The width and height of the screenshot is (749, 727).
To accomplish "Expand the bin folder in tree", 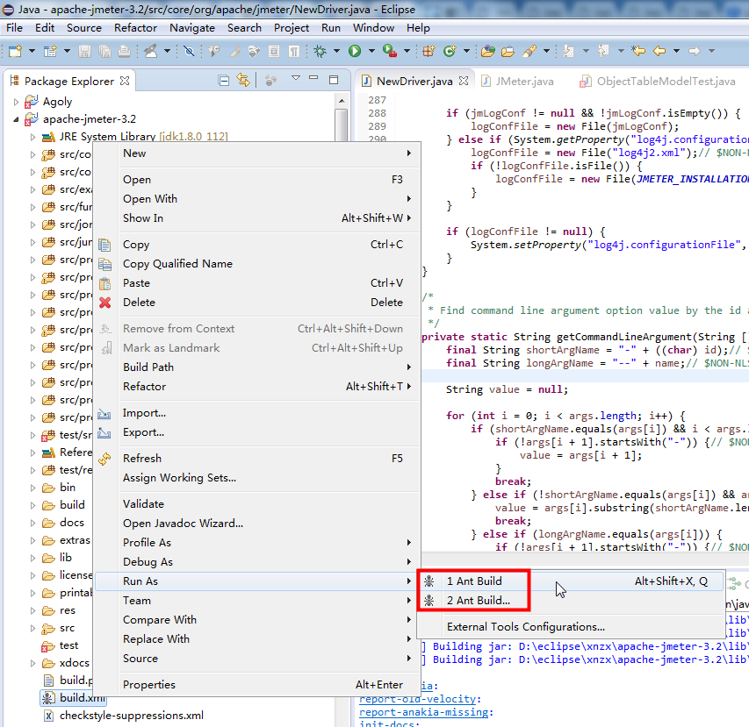I will 32,488.
